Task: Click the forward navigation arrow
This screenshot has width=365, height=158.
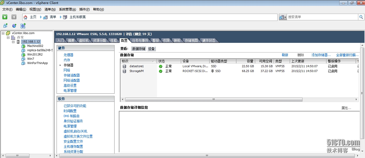Action: (x=14, y=17)
